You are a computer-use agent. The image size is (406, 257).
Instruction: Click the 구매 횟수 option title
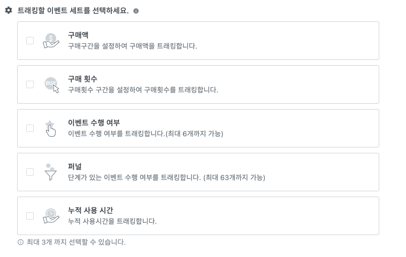(x=82, y=79)
